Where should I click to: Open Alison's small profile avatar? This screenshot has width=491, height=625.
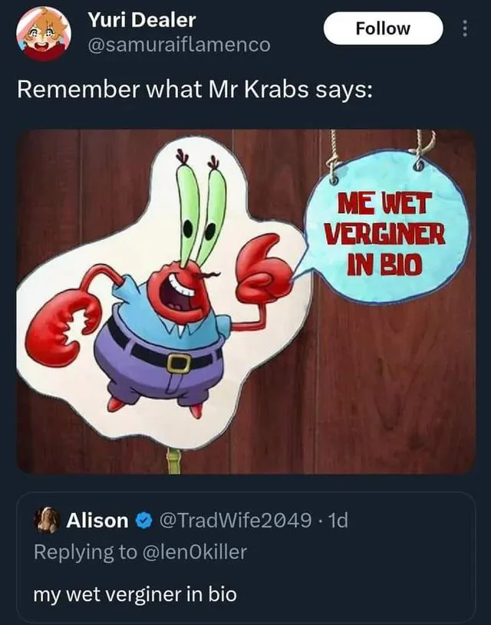[x=48, y=520]
